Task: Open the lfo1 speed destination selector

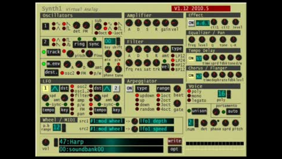Action: (x=157, y=129)
